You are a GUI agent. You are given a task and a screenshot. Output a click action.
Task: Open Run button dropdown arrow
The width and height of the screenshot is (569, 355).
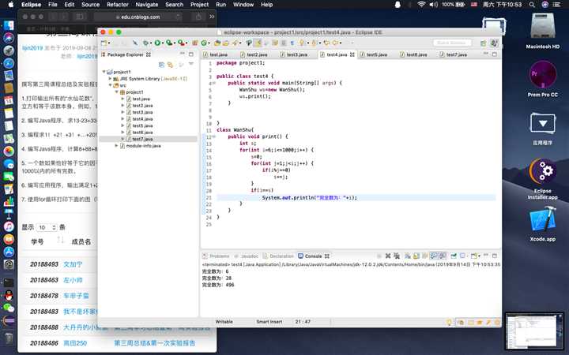(163, 43)
